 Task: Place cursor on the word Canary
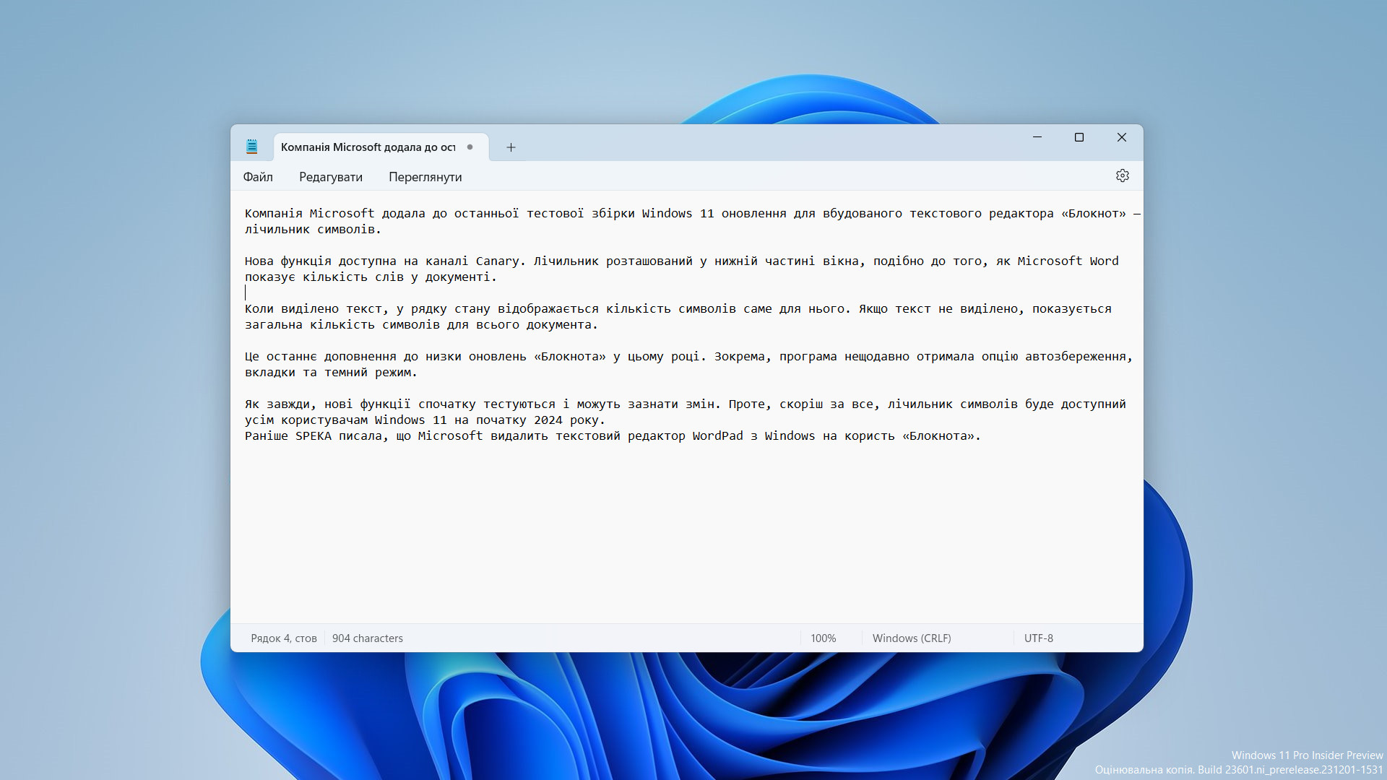coord(497,261)
